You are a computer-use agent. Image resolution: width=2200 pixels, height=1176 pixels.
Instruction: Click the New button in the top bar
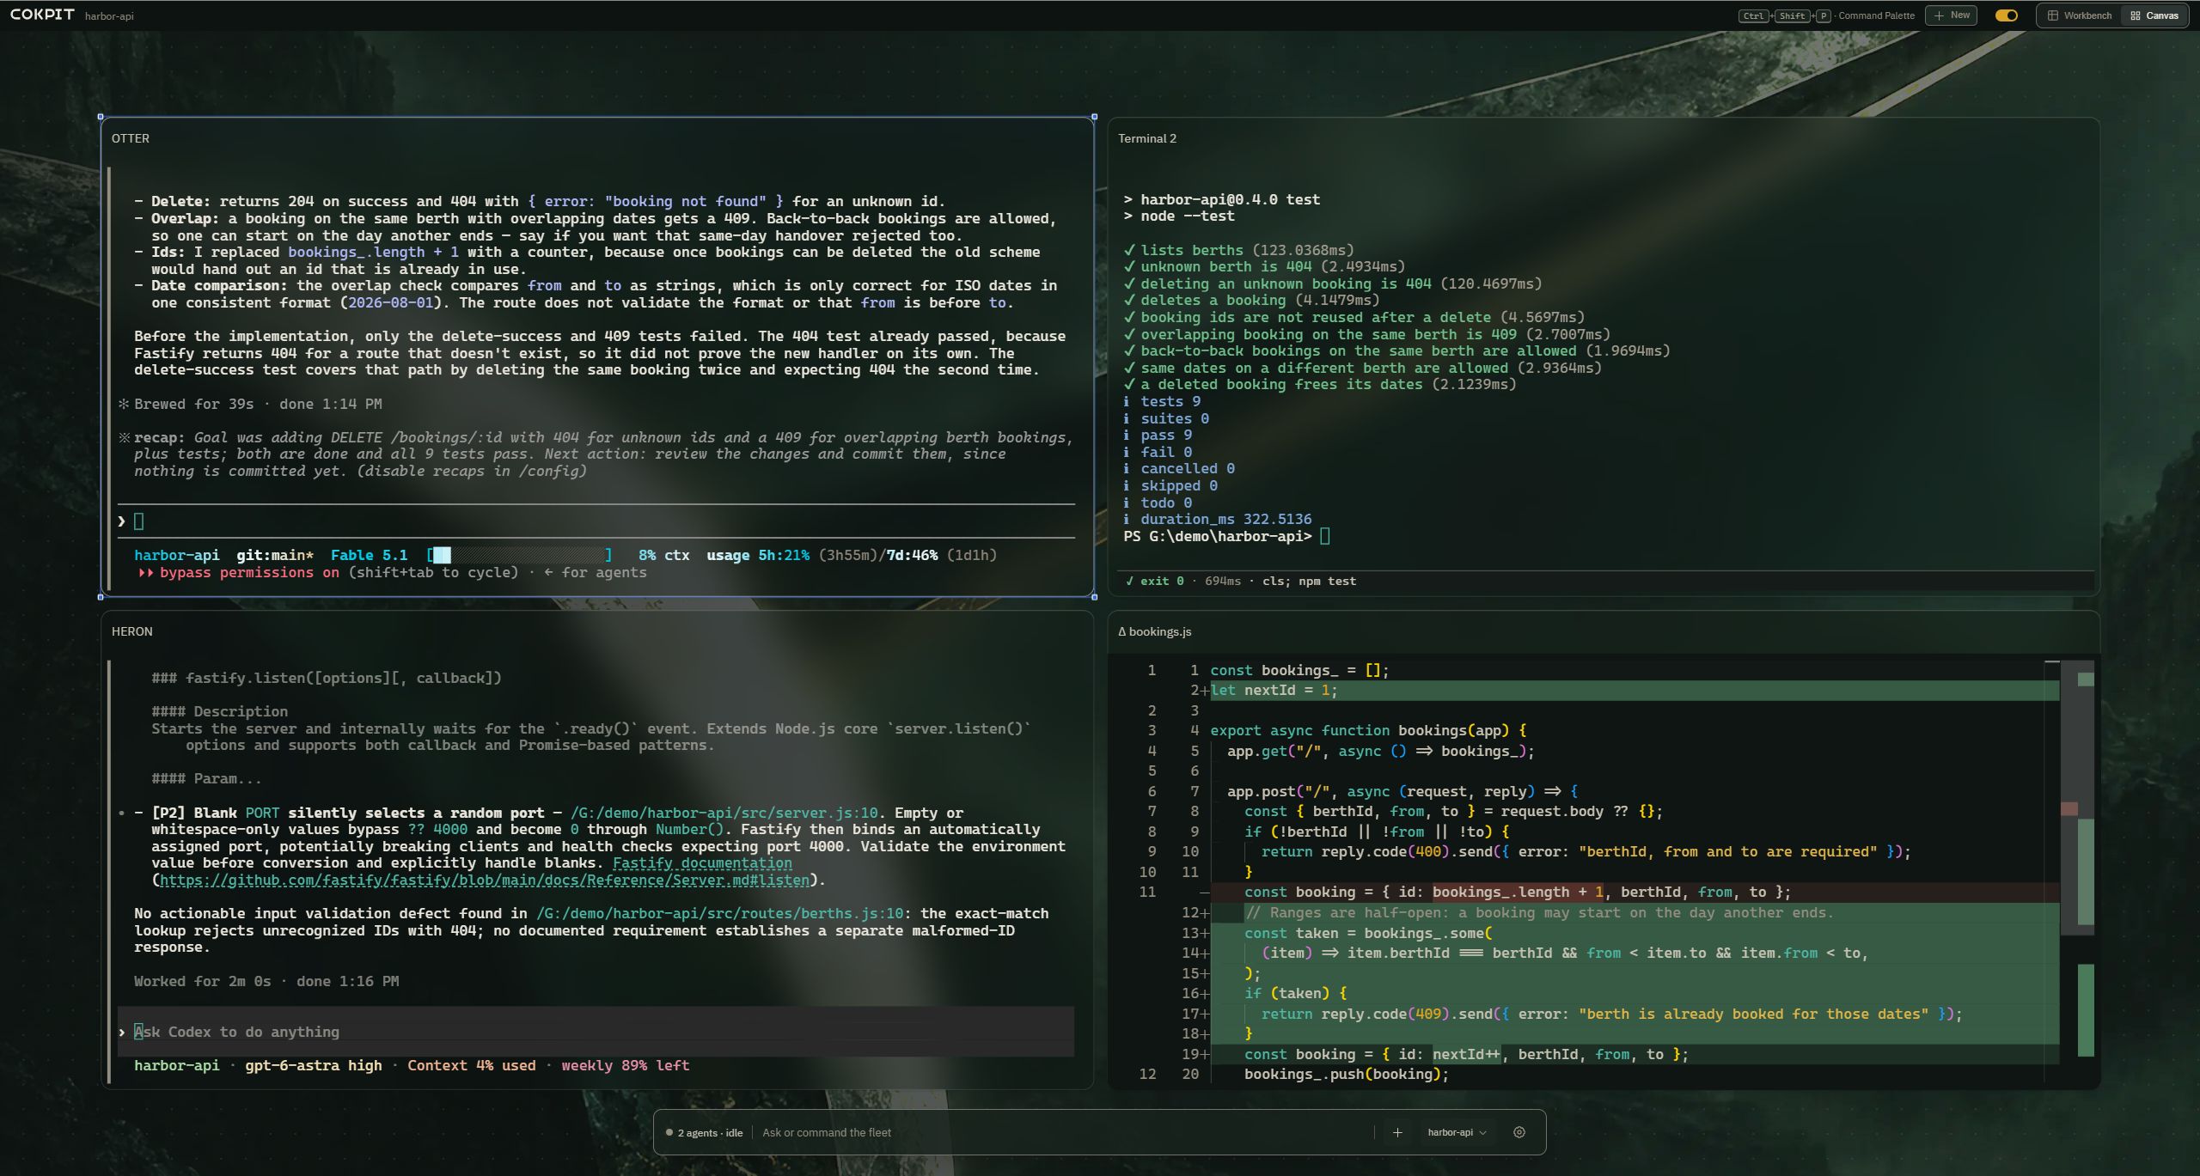tap(1952, 15)
